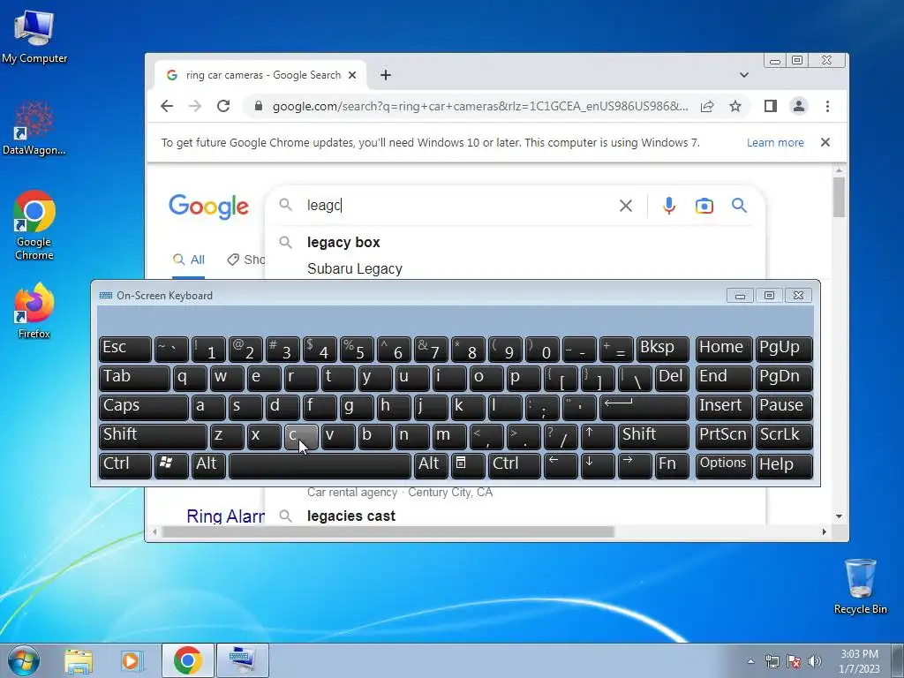Toggle left Ctrl key on keyboard
This screenshot has width=904, height=678.
pyautogui.click(x=125, y=464)
